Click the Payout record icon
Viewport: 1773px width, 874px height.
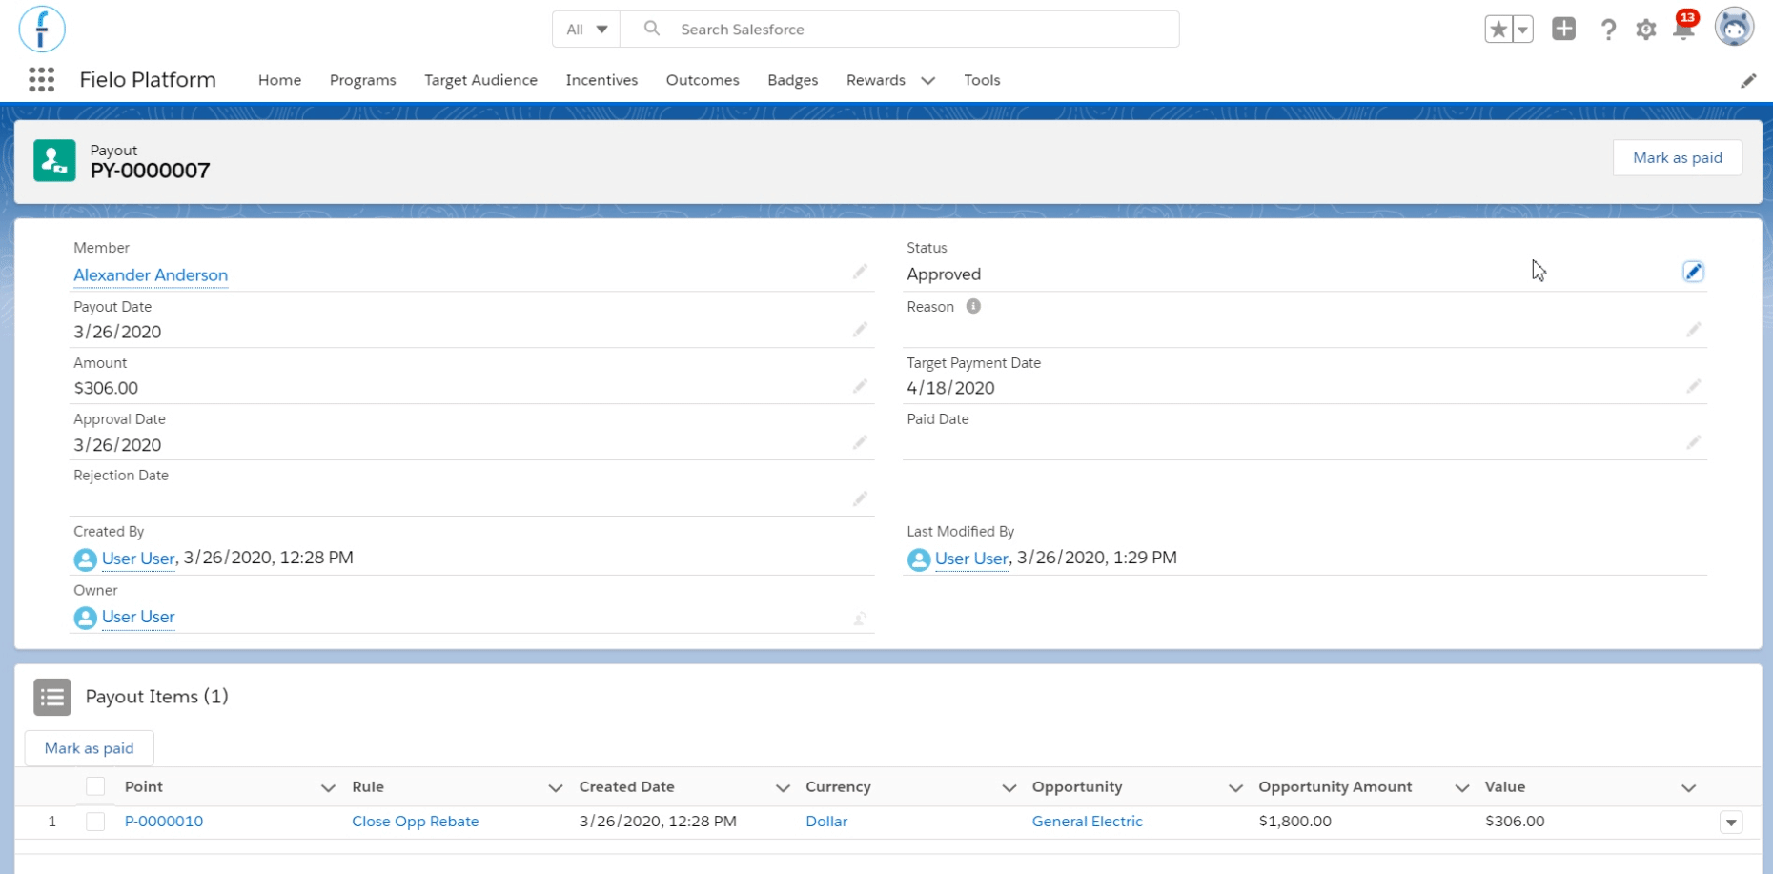(x=54, y=160)
